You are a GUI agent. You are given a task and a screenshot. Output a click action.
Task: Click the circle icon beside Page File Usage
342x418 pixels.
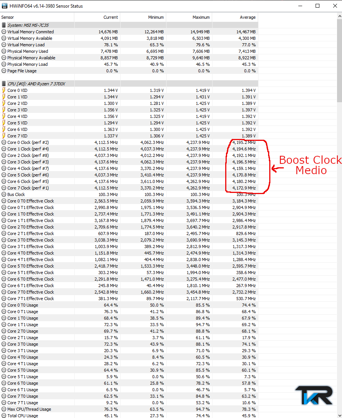(x=4, y=71)
